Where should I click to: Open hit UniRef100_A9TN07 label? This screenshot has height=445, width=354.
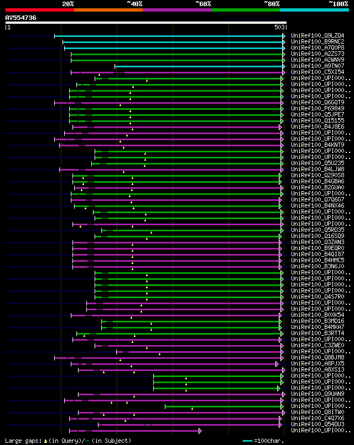[x=317, y=66]
